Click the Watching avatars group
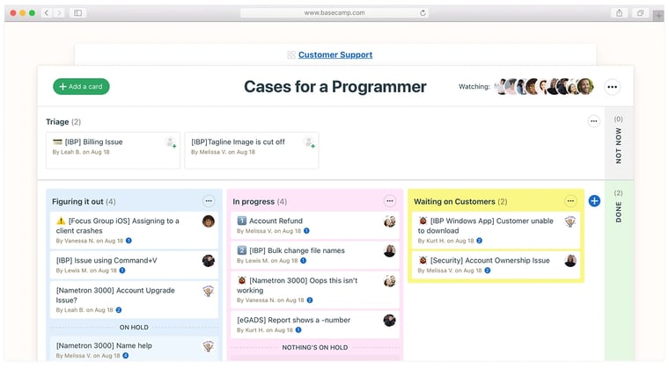Image resolution: width=669 pixels, height=369 pixels. click(x=544, y=87)
